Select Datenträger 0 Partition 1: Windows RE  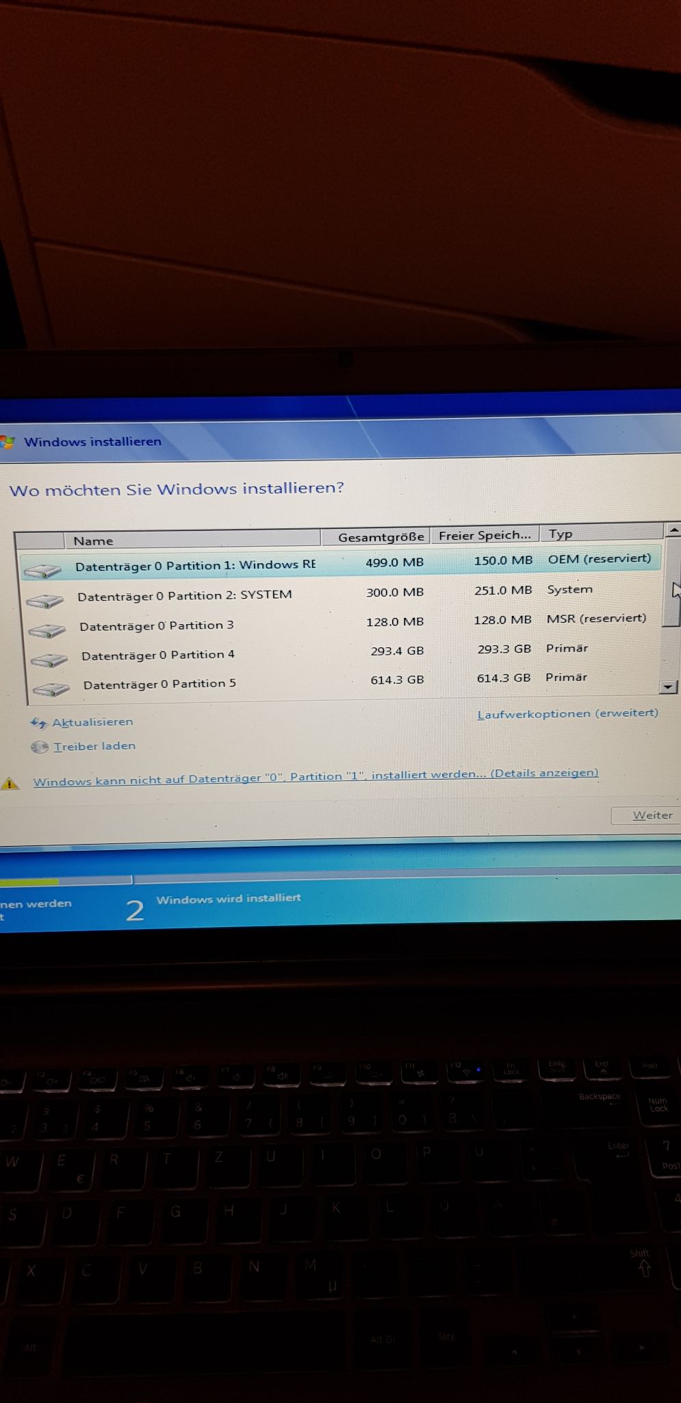pos(340,564)
